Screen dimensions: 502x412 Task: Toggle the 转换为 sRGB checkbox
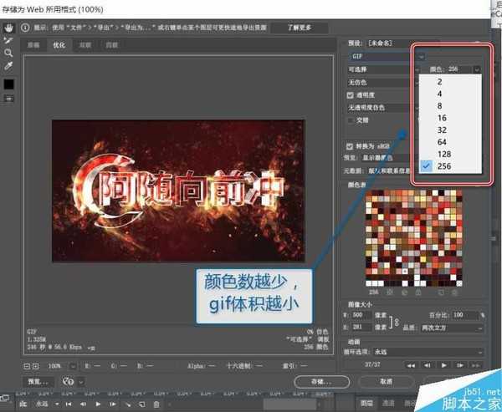(352, 144)
